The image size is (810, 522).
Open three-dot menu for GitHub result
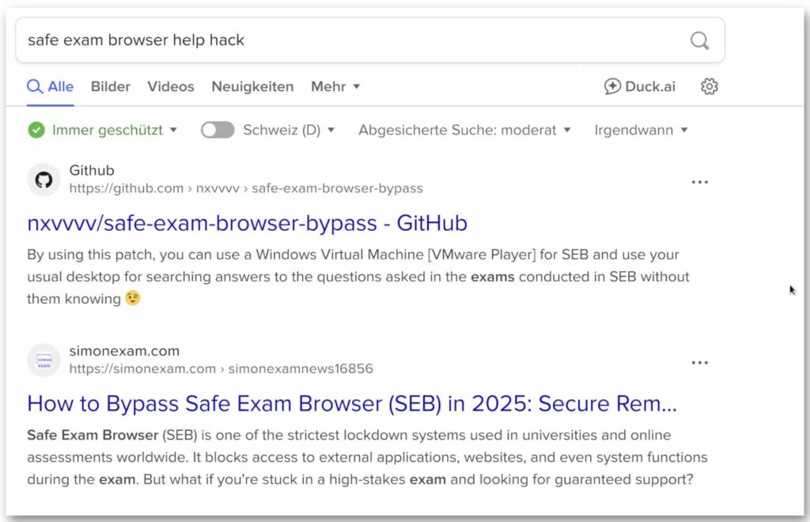tap(699, 182)
